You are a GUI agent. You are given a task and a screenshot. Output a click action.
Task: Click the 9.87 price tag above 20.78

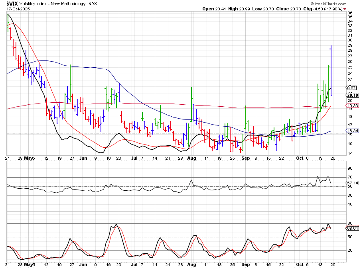pos(352,88)
